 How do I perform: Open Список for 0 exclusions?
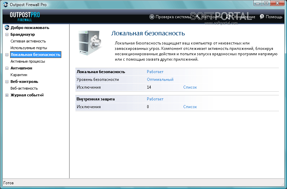(x=190, y=107)
